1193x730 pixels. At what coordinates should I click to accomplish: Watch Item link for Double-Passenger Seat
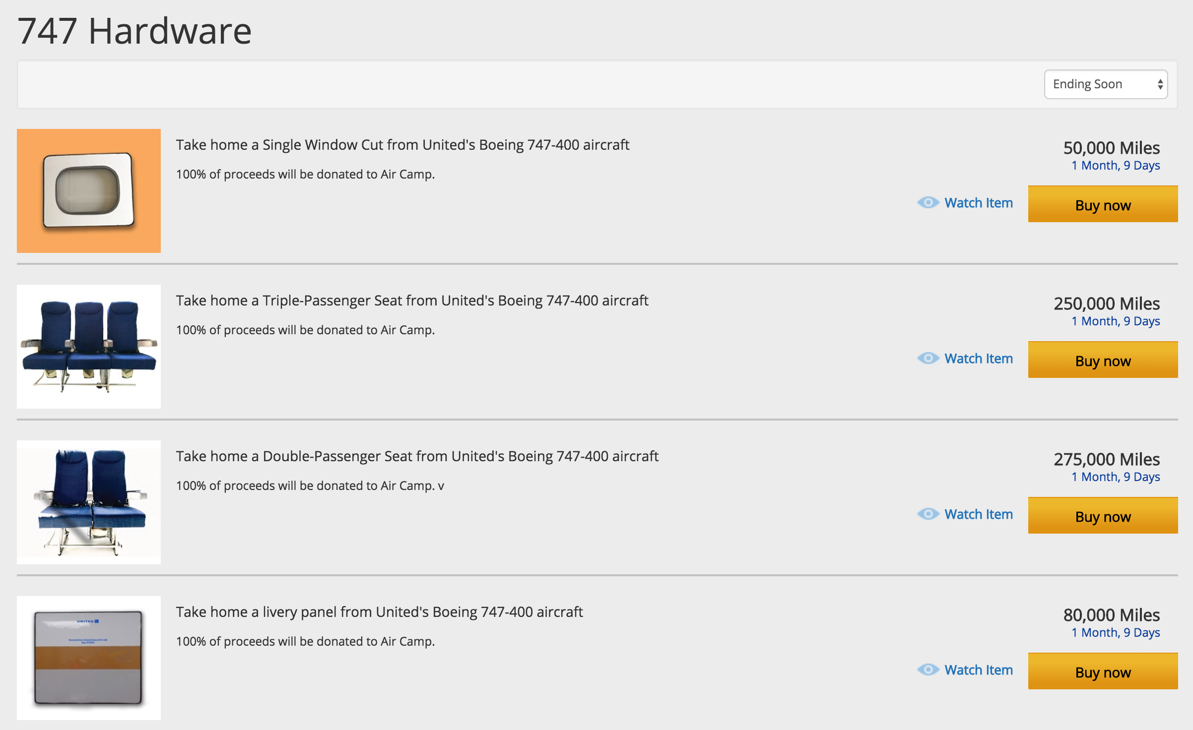coord(978,514)
